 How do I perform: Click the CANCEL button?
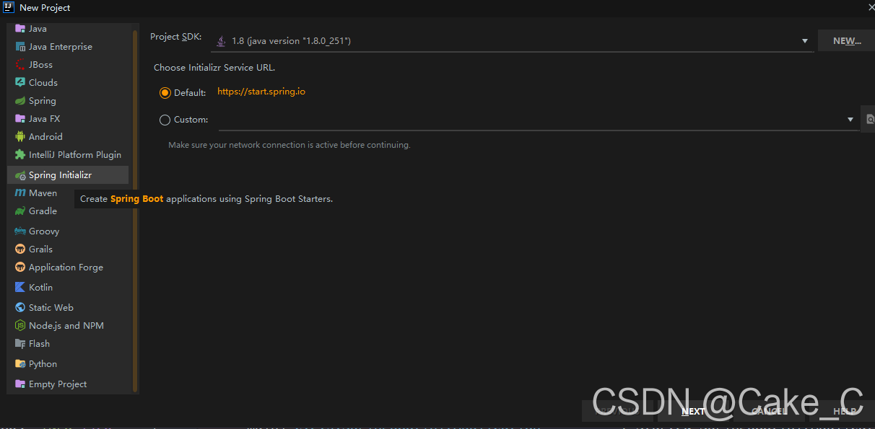click(x=769, y=411)
